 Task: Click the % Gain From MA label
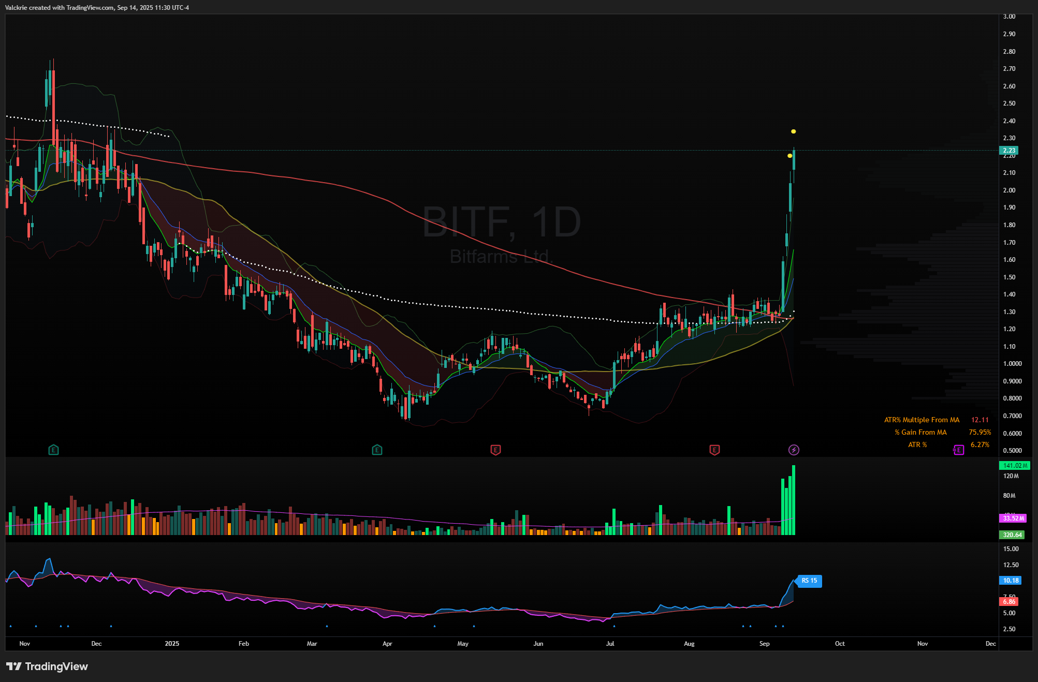(x=920, y=432)
